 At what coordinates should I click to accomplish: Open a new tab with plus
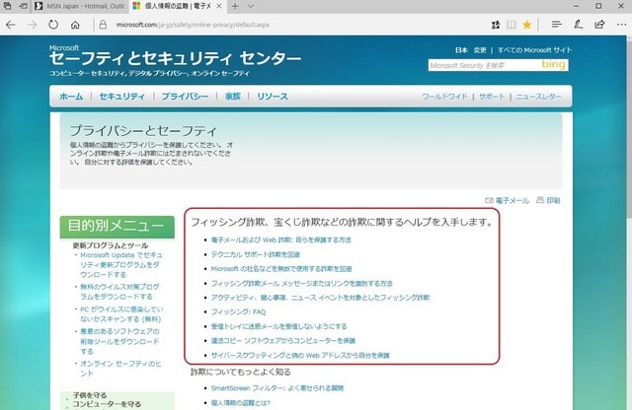coord(235,6)
